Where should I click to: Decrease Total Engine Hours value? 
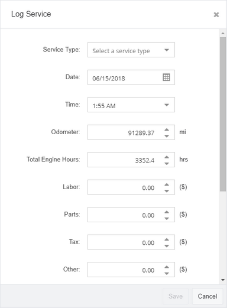[x=167, y=163]
